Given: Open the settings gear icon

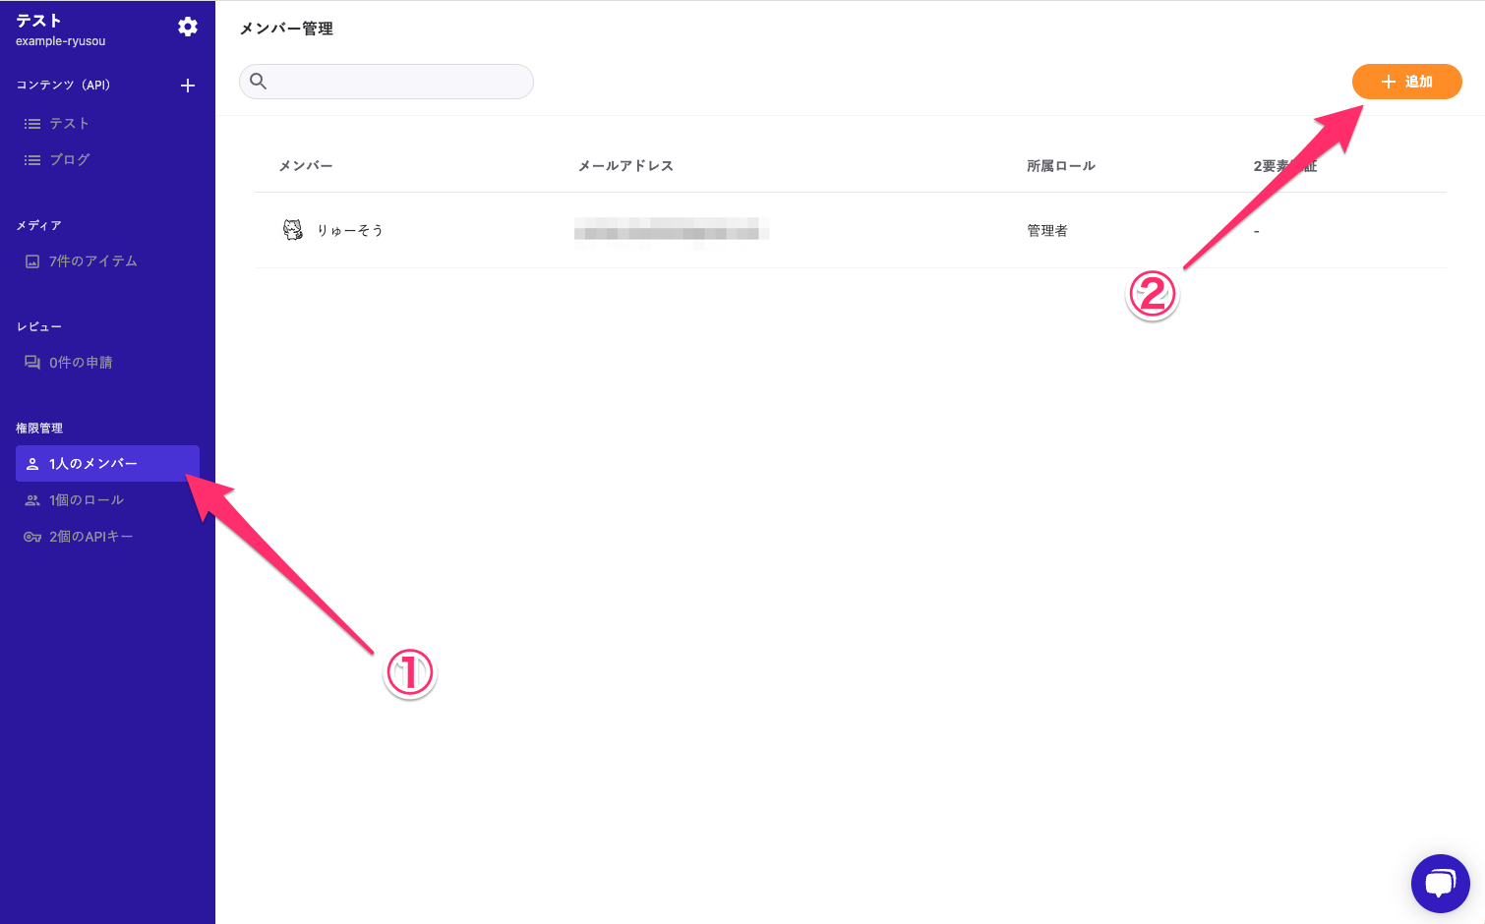Looking at the screenshot, I should [188, 28].
